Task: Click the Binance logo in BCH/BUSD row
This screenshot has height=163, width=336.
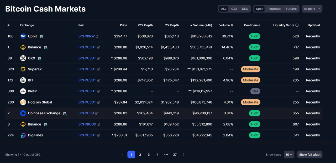Action: click(x=23, y=124)
